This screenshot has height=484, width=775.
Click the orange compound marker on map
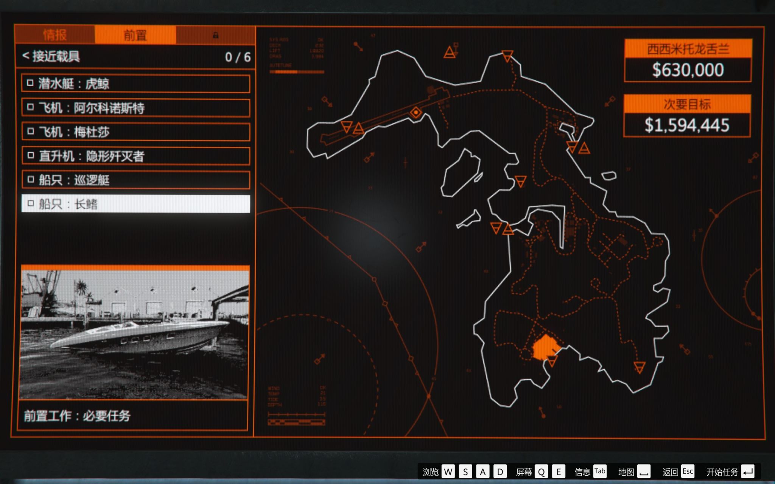[x=545, y=347]
